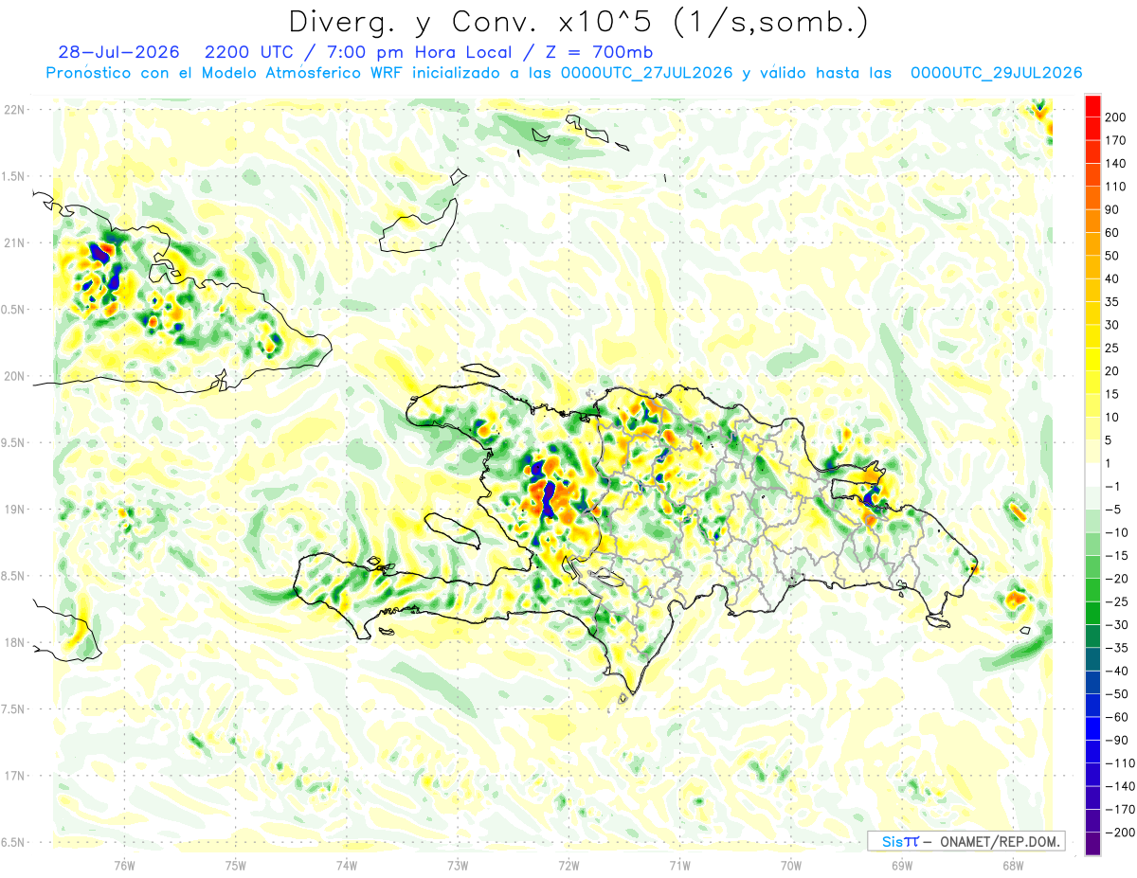Click the '19N' latitude label

pyautogui.click(x=13, y=510)
